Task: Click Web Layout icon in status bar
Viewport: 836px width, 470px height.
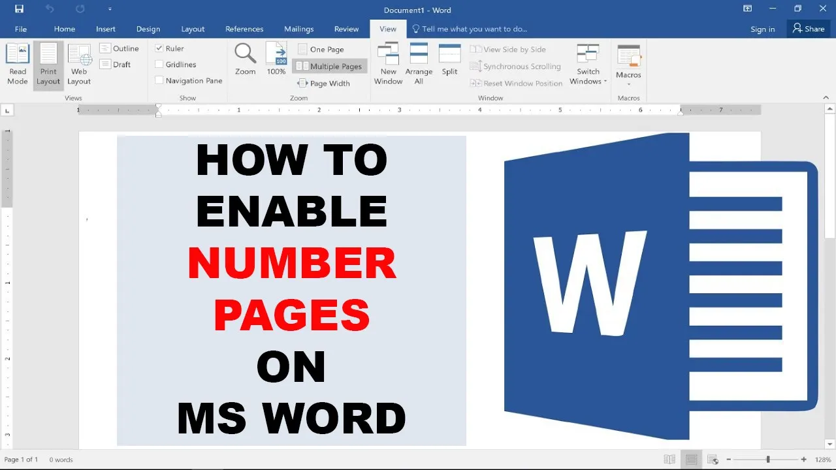Action: 713,460
